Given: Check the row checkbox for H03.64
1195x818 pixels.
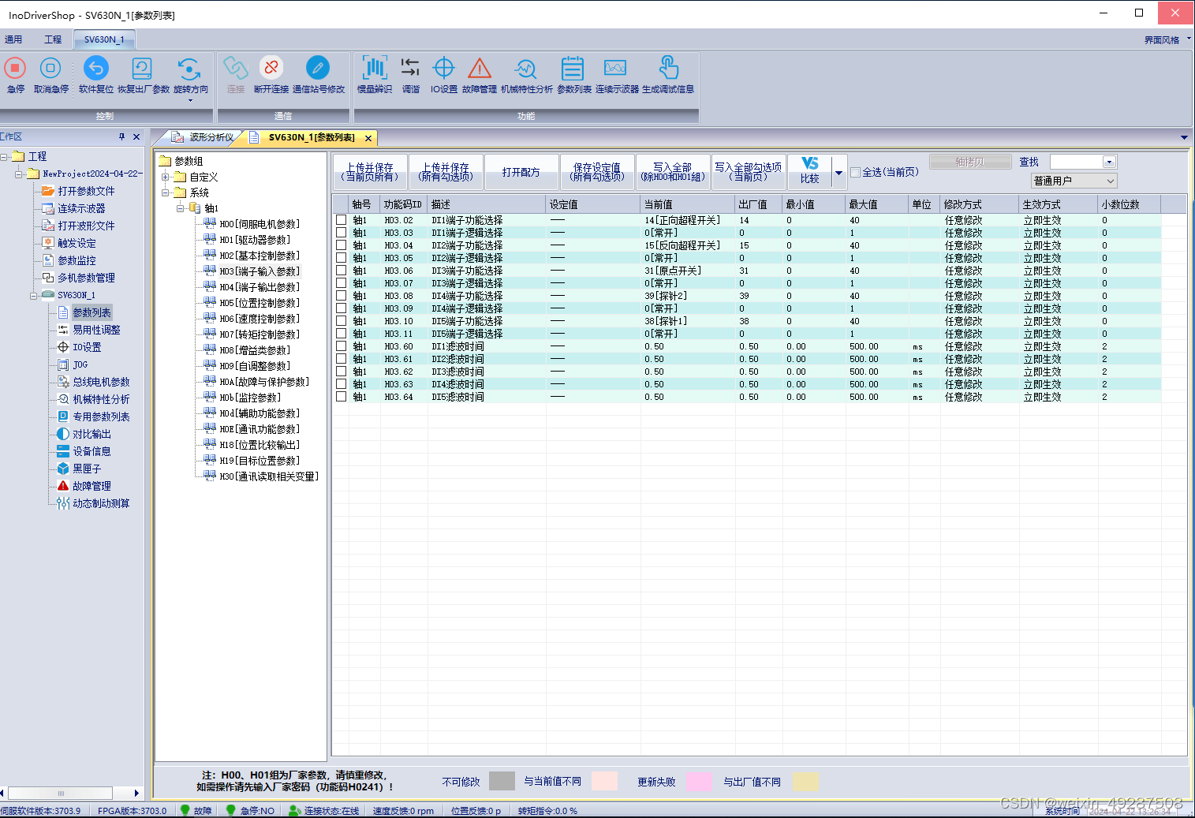Looking at the screenshot, I should click(342, 397).
